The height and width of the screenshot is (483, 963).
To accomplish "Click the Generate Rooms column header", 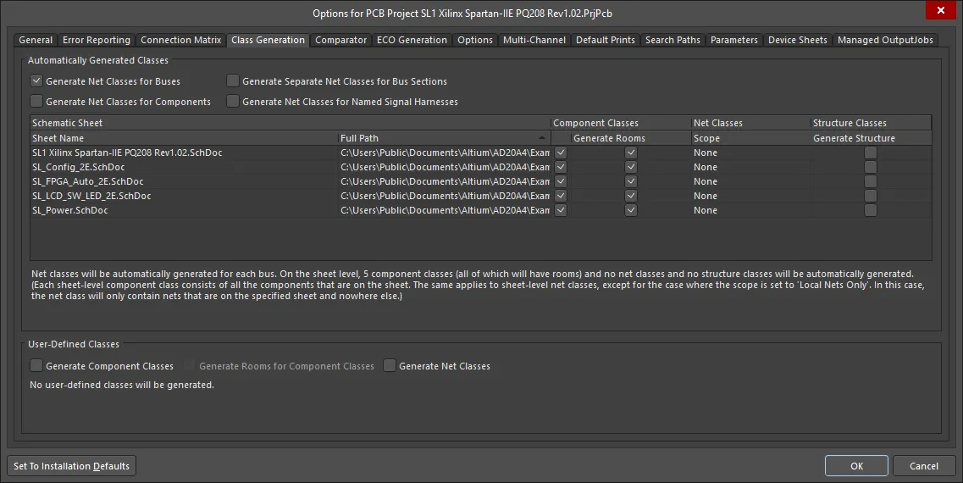I will (x=631, y=138).
